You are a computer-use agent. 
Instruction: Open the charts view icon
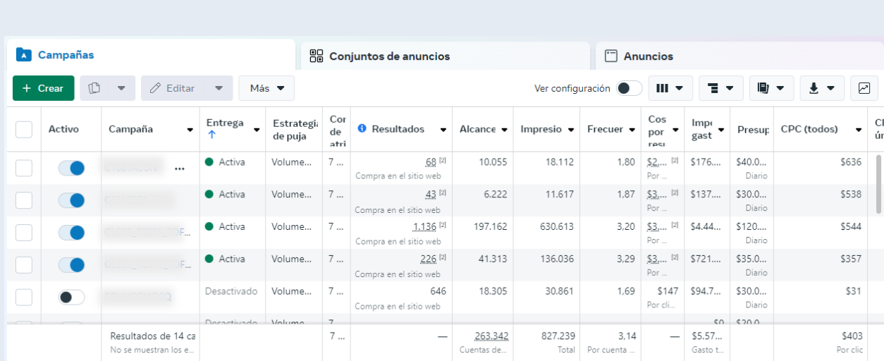(x=864, y=88)
